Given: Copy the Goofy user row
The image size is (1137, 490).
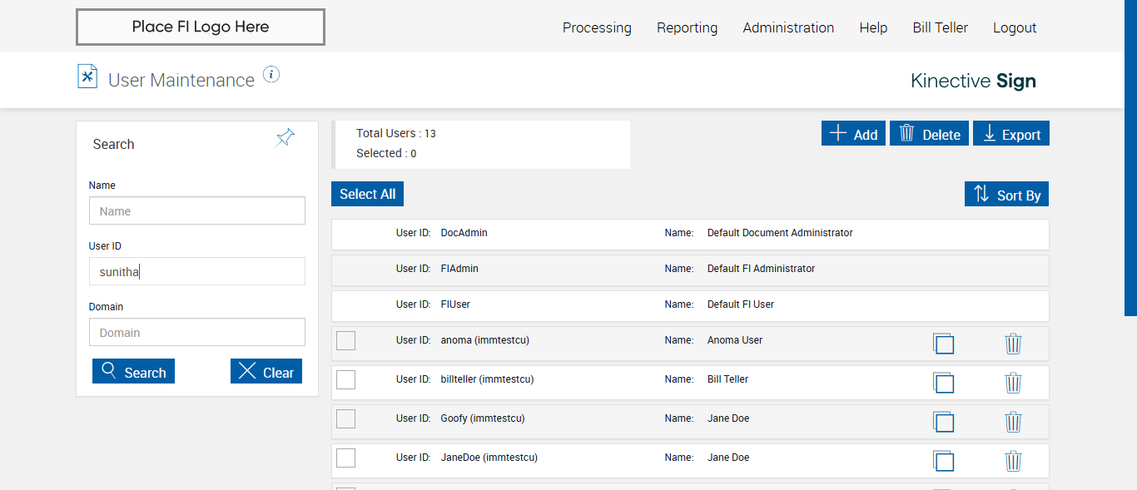Looking at the screenshot, I should tap(943, 422).
